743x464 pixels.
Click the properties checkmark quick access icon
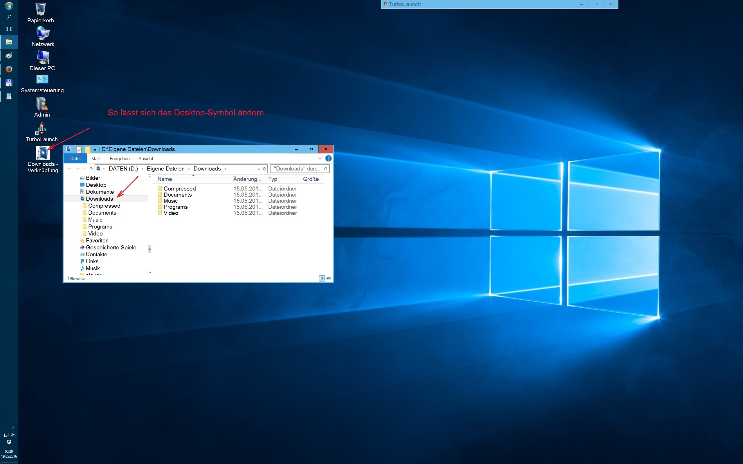tap(79, 149)
